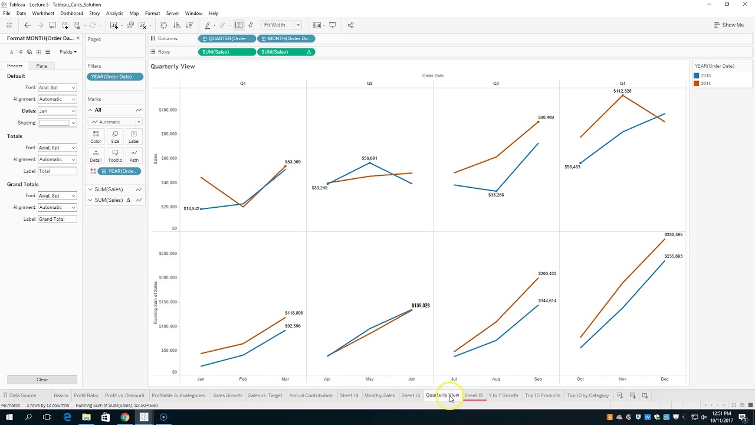Click the Totals Label field containing Total
Screen dimensions: 755x425
(57, 171)
